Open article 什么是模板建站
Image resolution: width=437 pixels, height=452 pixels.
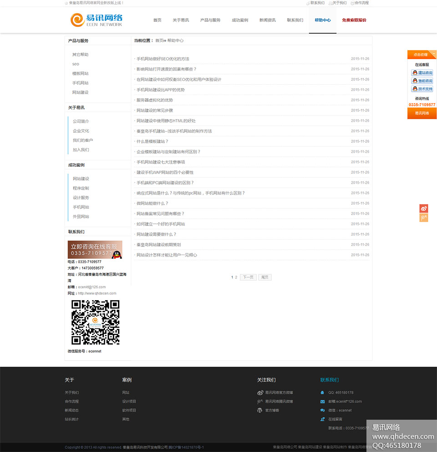point(152,141)
